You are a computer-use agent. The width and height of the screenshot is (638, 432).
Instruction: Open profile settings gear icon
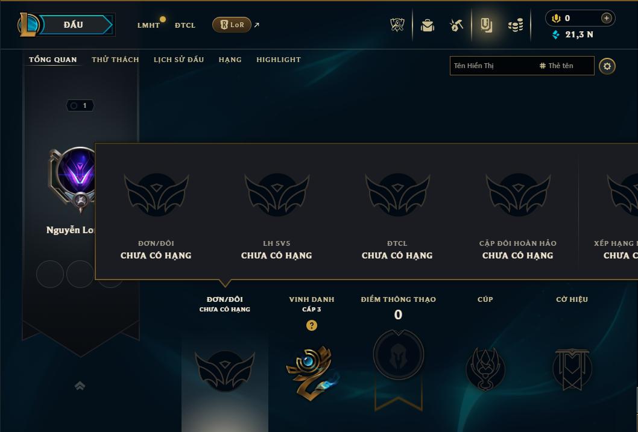607,66
